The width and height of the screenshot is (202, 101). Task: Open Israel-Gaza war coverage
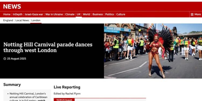click(x=34, y=14)
